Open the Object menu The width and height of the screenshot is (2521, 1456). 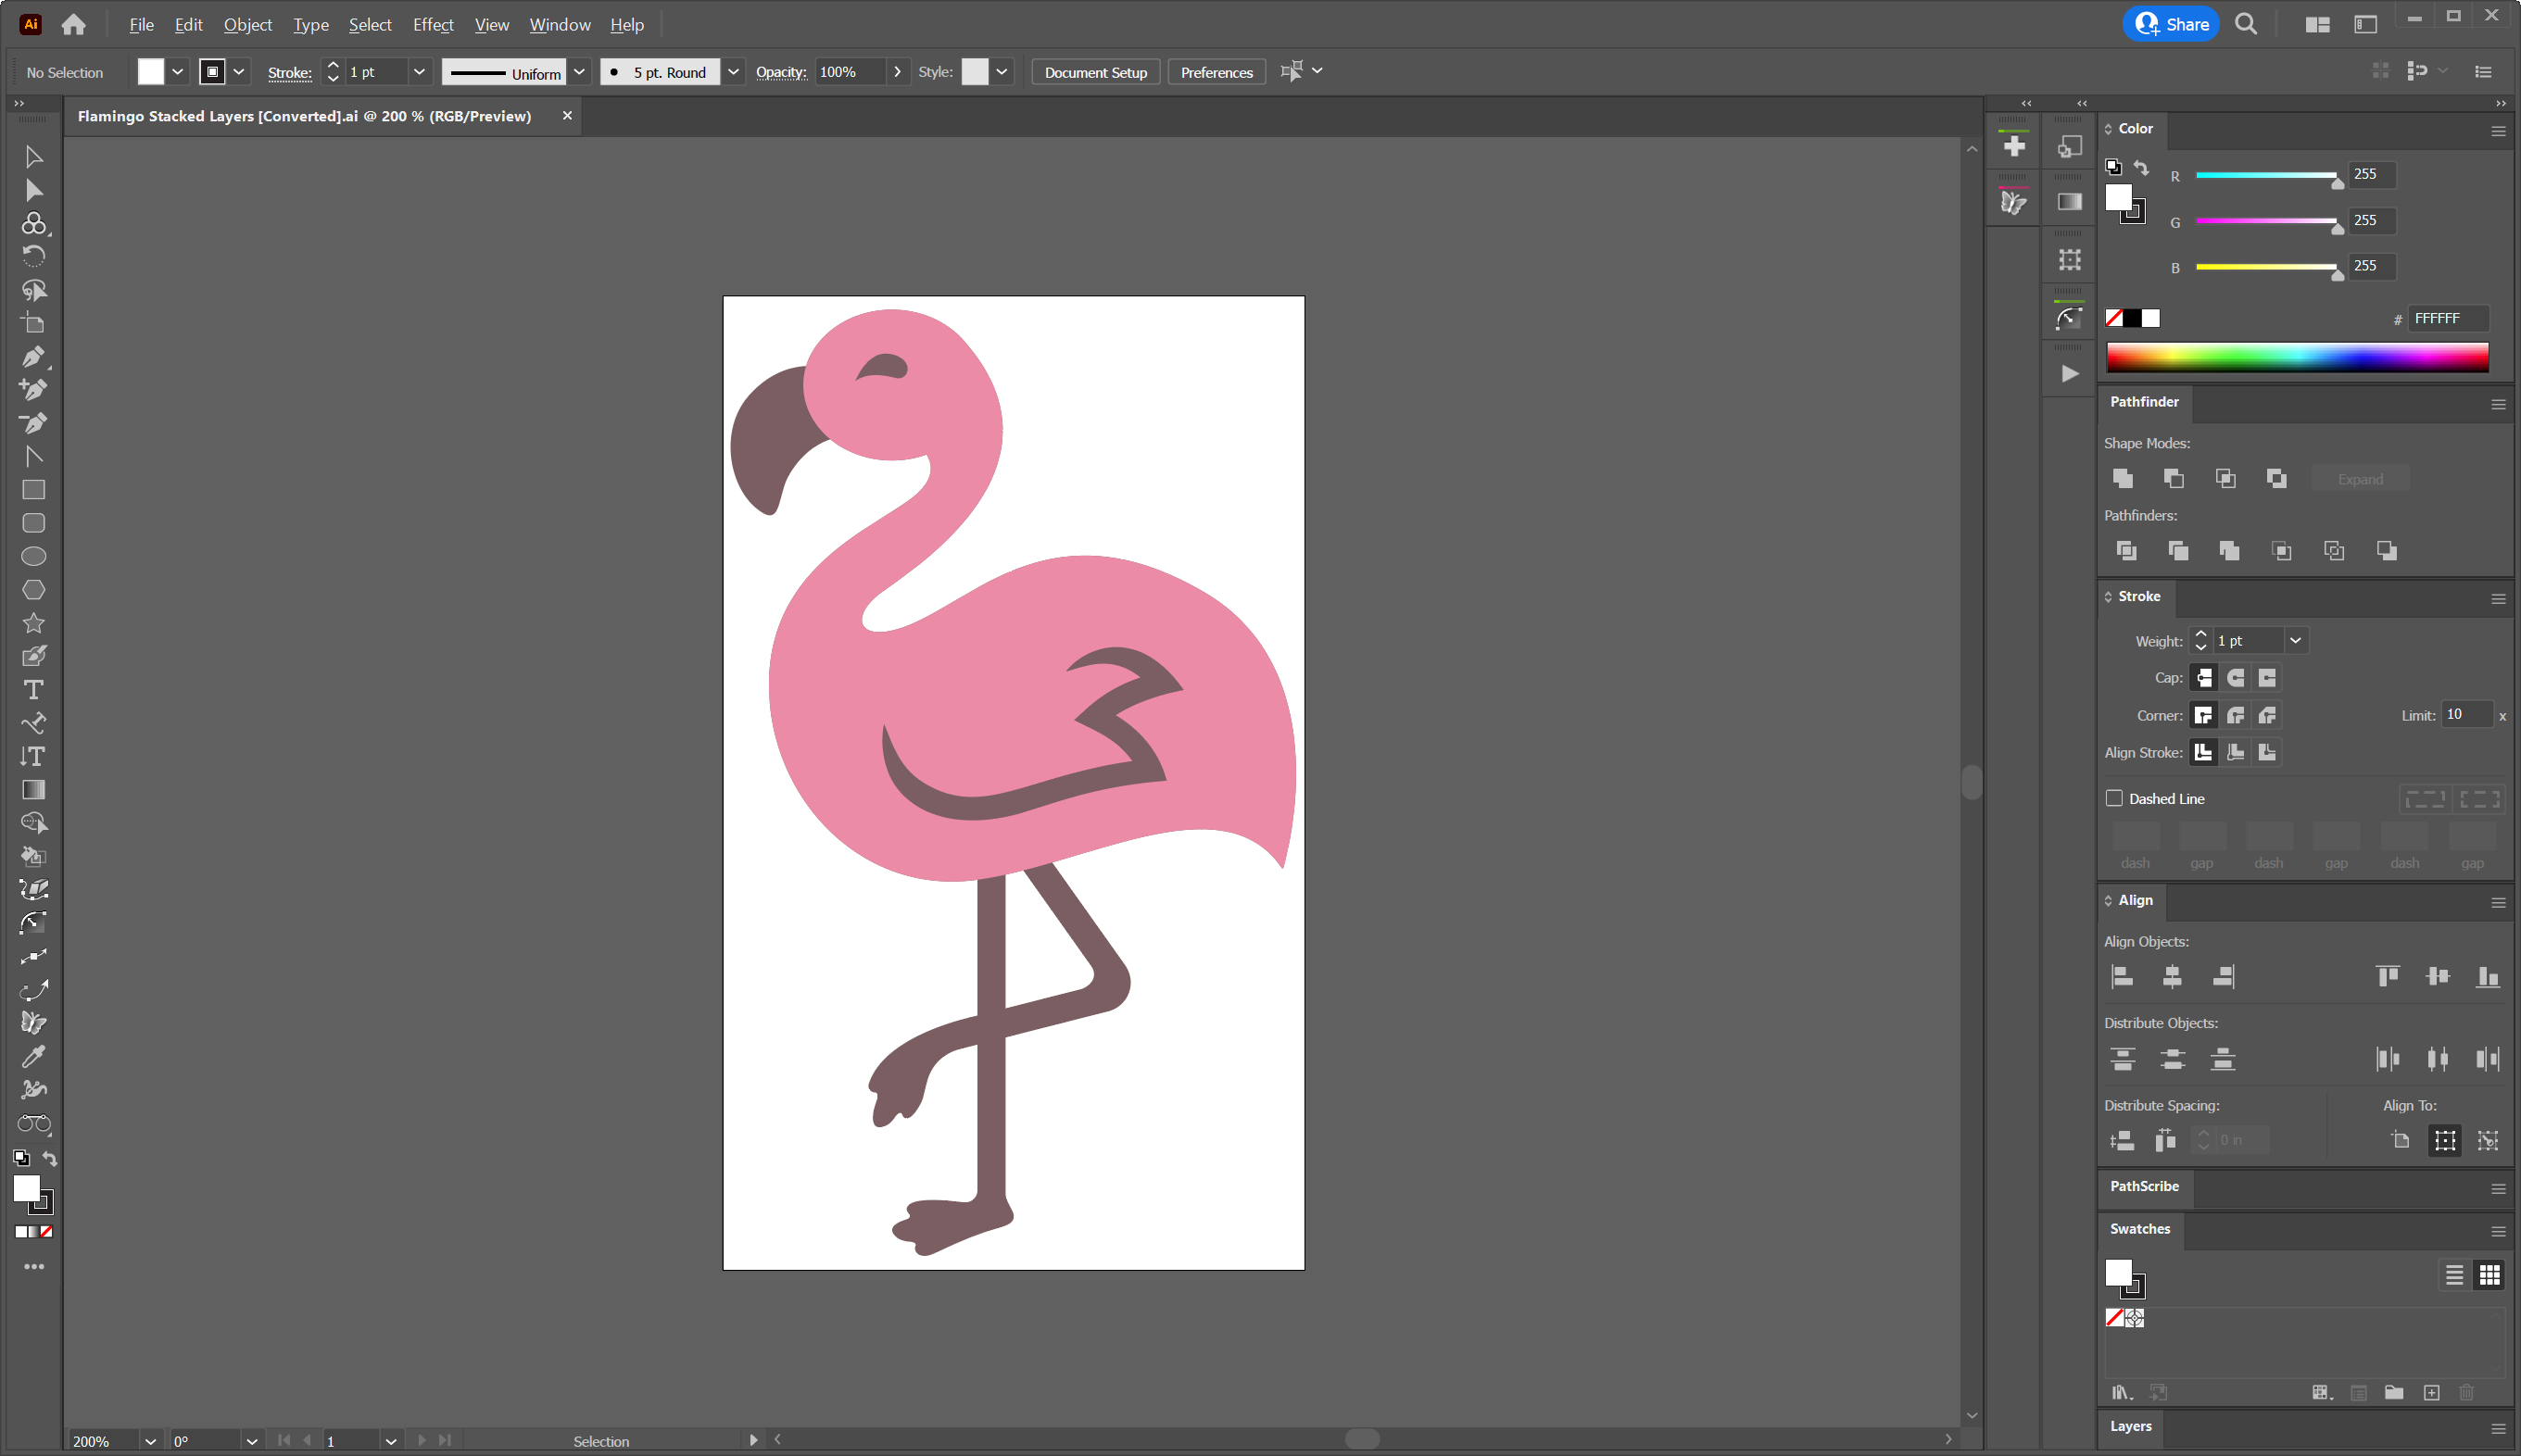click(247, 25)
